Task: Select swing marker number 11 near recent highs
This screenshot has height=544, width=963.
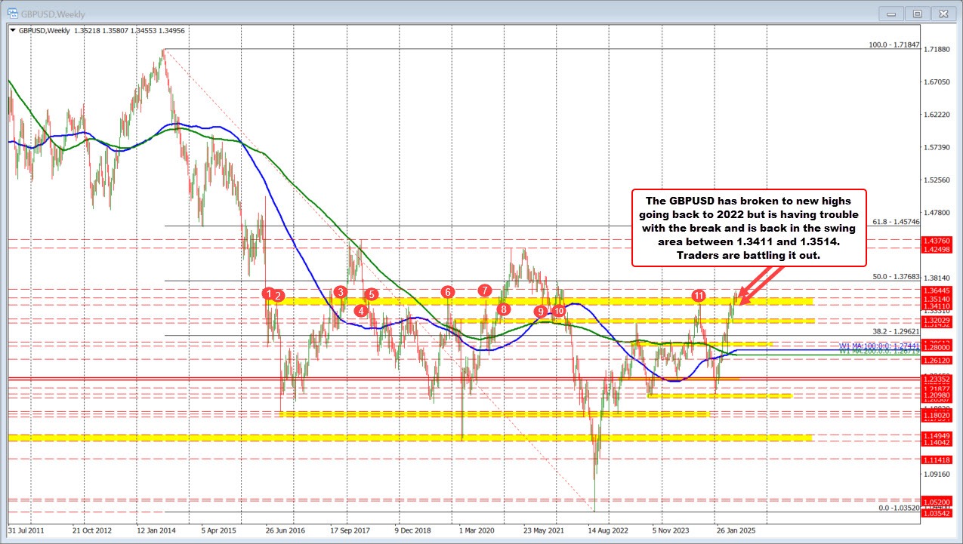Action: click(699, 296)
